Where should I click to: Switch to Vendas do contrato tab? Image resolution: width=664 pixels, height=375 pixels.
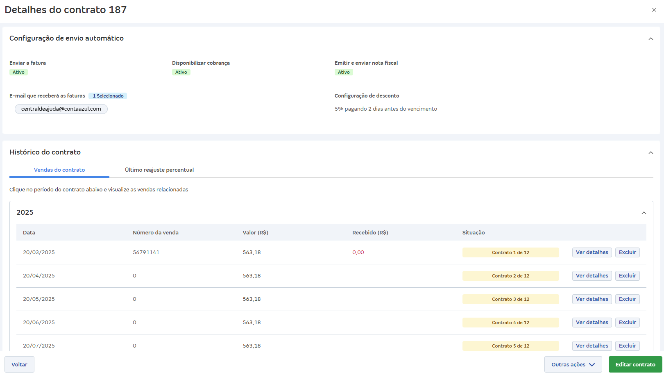click(x=59, y=170)
